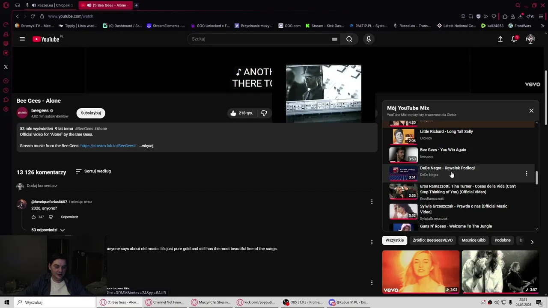Open the taskbar volume speaker icon
The image size is (548, 308).
(497, 302)
